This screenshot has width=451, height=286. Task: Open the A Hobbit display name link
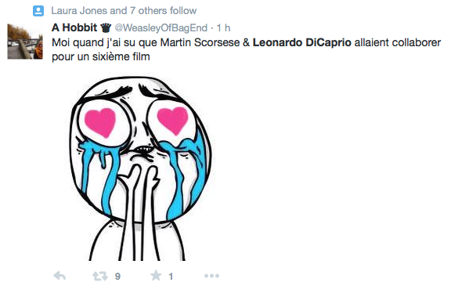pyautogui.click(x=74, y=27)
